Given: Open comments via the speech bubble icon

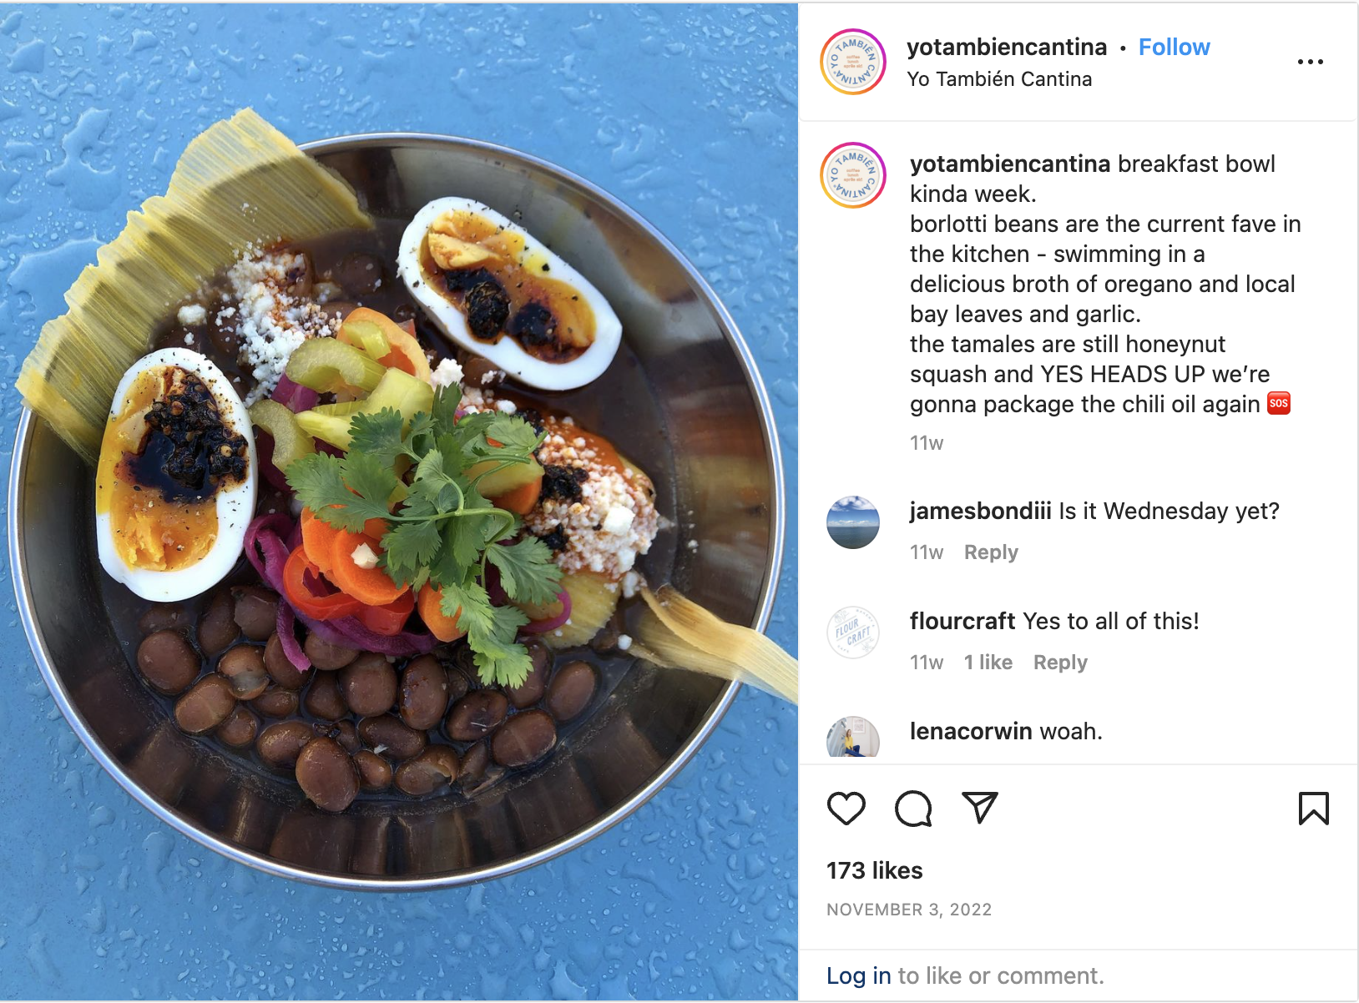Looking at the screenshot, I should [913, 809].
